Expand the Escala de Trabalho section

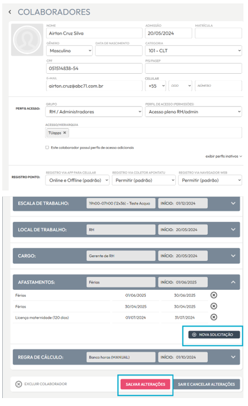coord(233,203)
